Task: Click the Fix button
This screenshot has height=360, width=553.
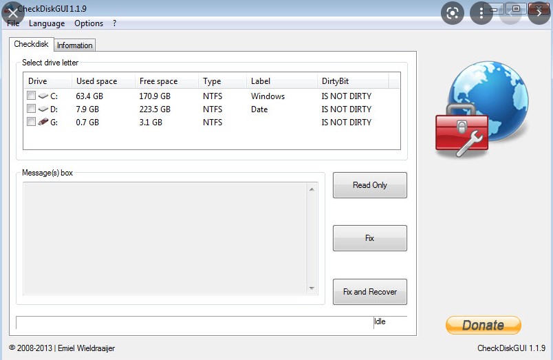Action: (370, 238)
